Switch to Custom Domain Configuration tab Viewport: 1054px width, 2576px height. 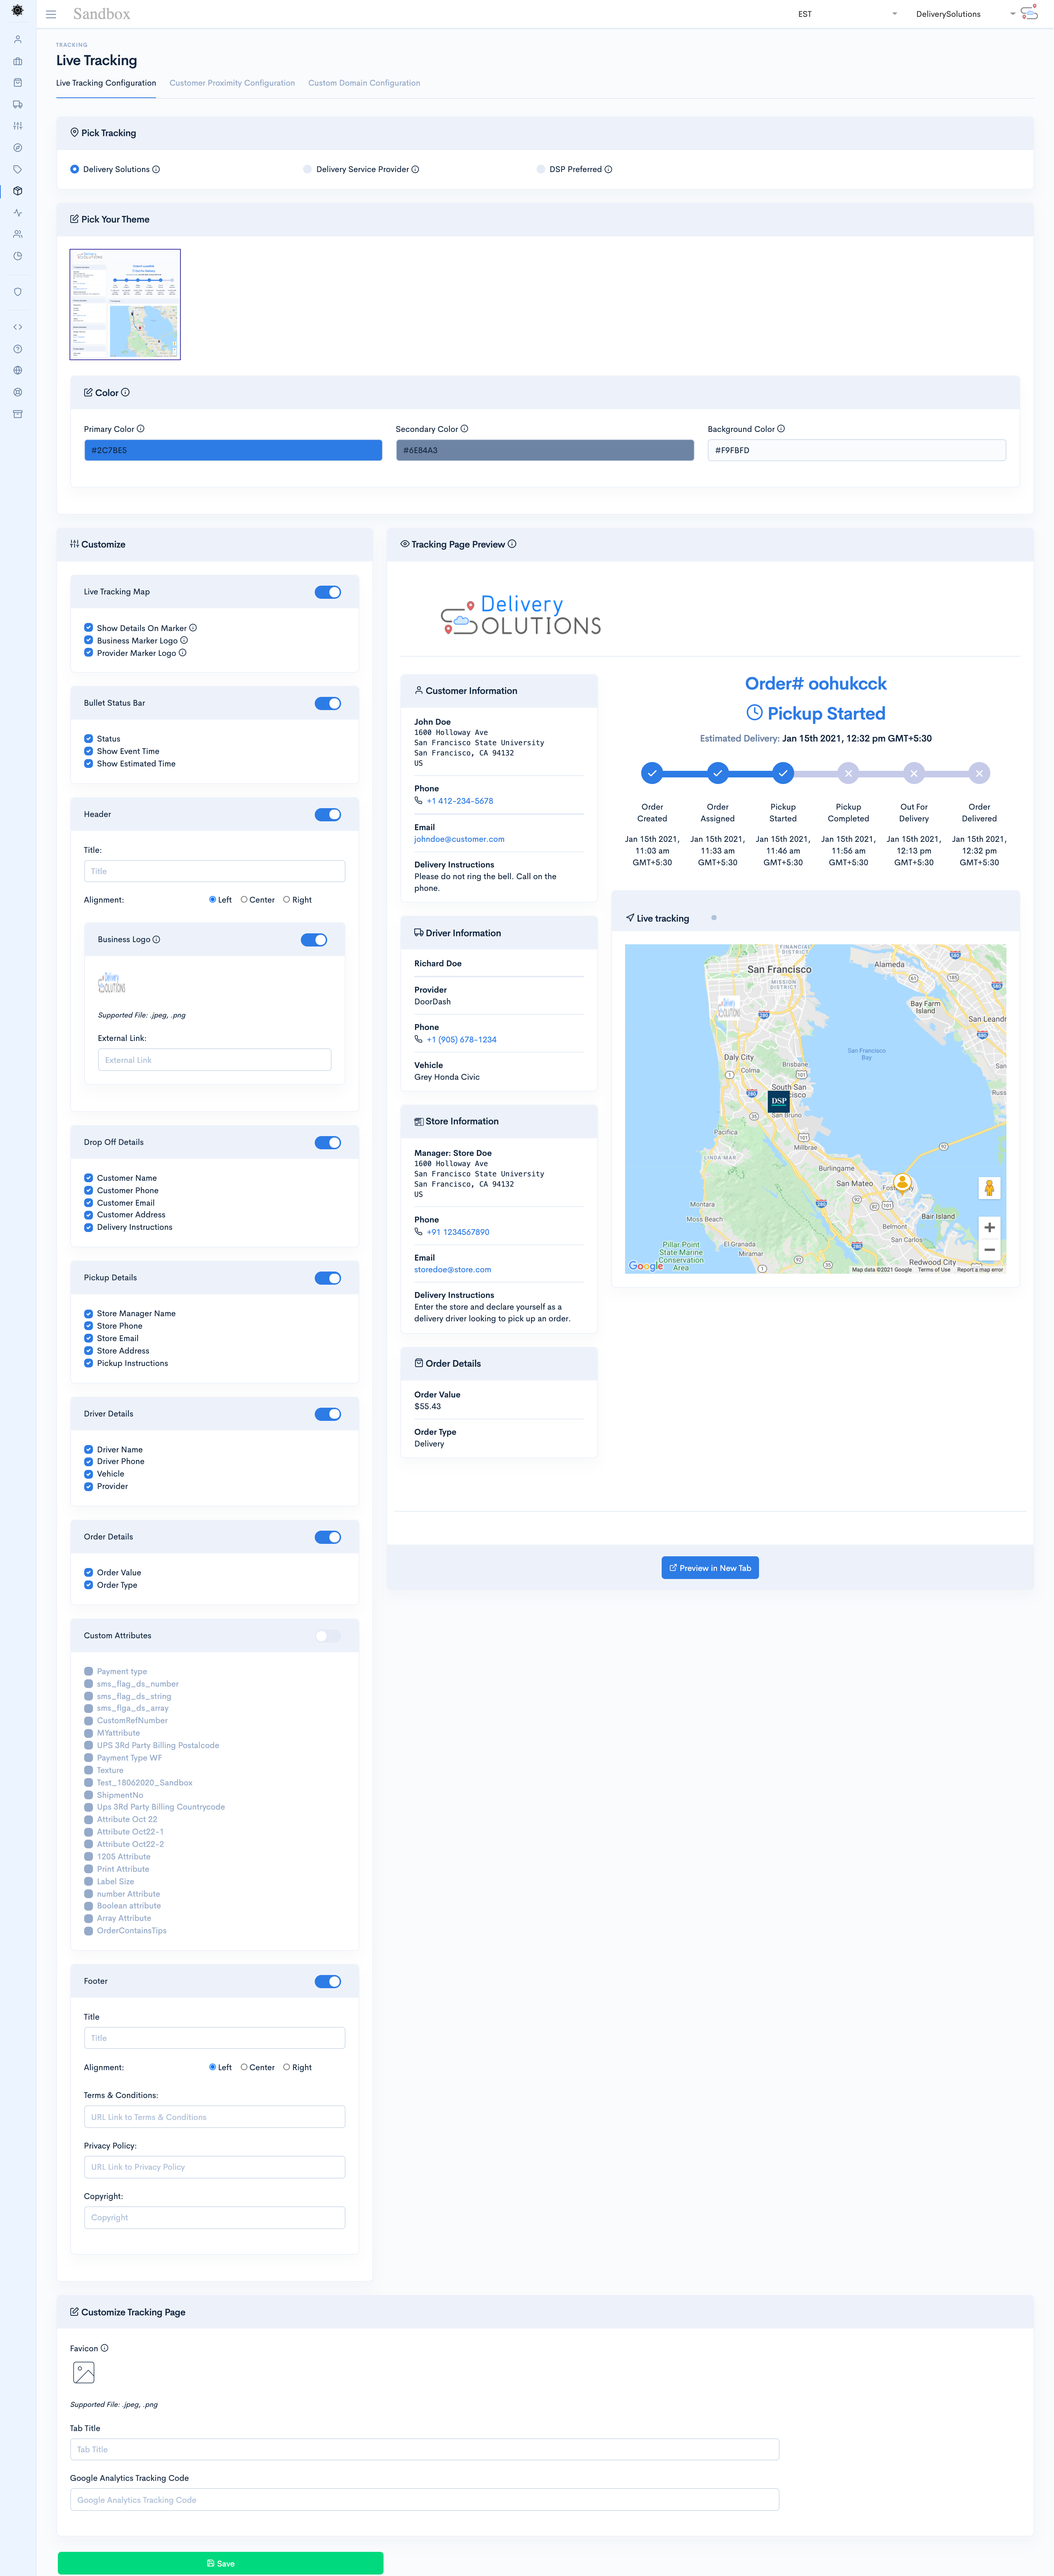(x=364, y=83)
